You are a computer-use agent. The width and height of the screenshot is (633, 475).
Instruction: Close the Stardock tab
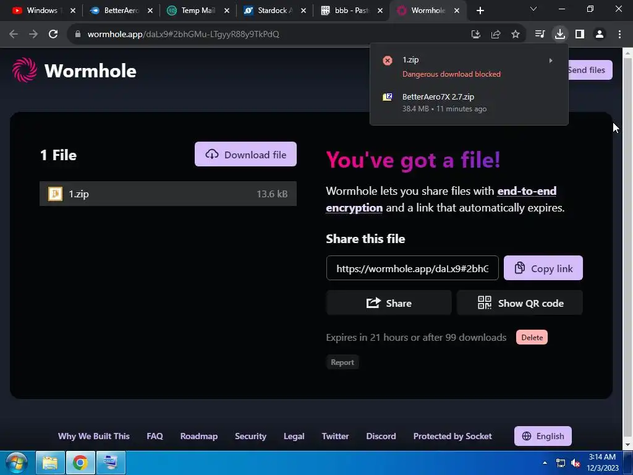[304, 11]
